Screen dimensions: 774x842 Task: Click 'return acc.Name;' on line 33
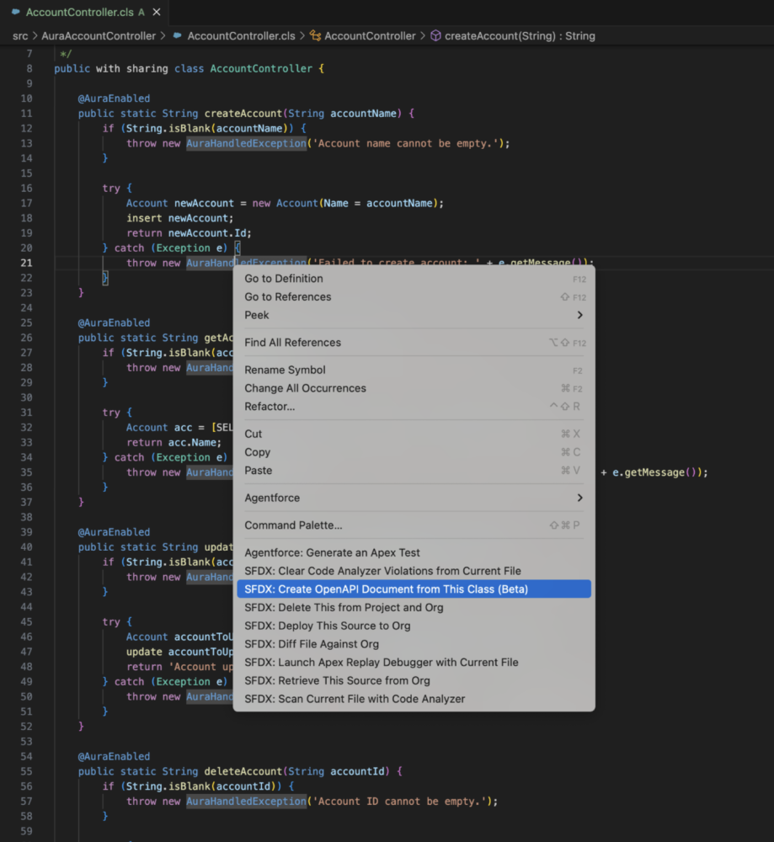(x=174, y=443)
